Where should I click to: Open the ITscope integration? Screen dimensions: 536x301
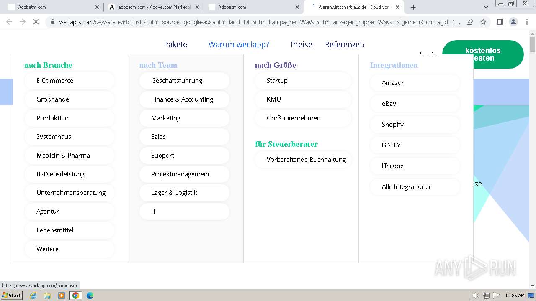[x=415, y=166]
